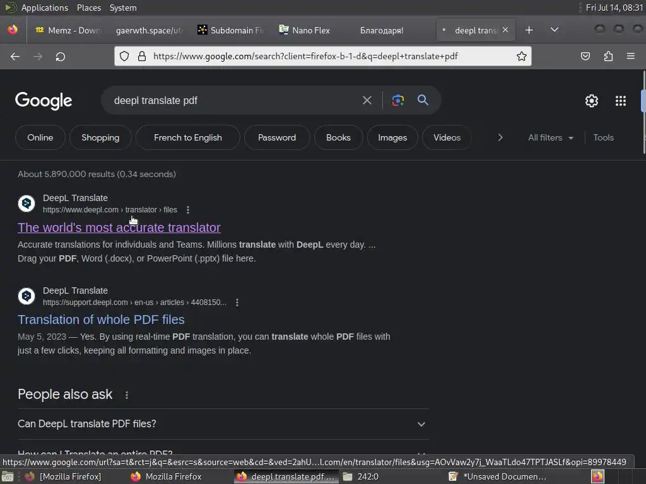The width and height of the screenshot is (646, 484).
Task: Open Firefox hamburger application menu
Action: coord(631,56)
